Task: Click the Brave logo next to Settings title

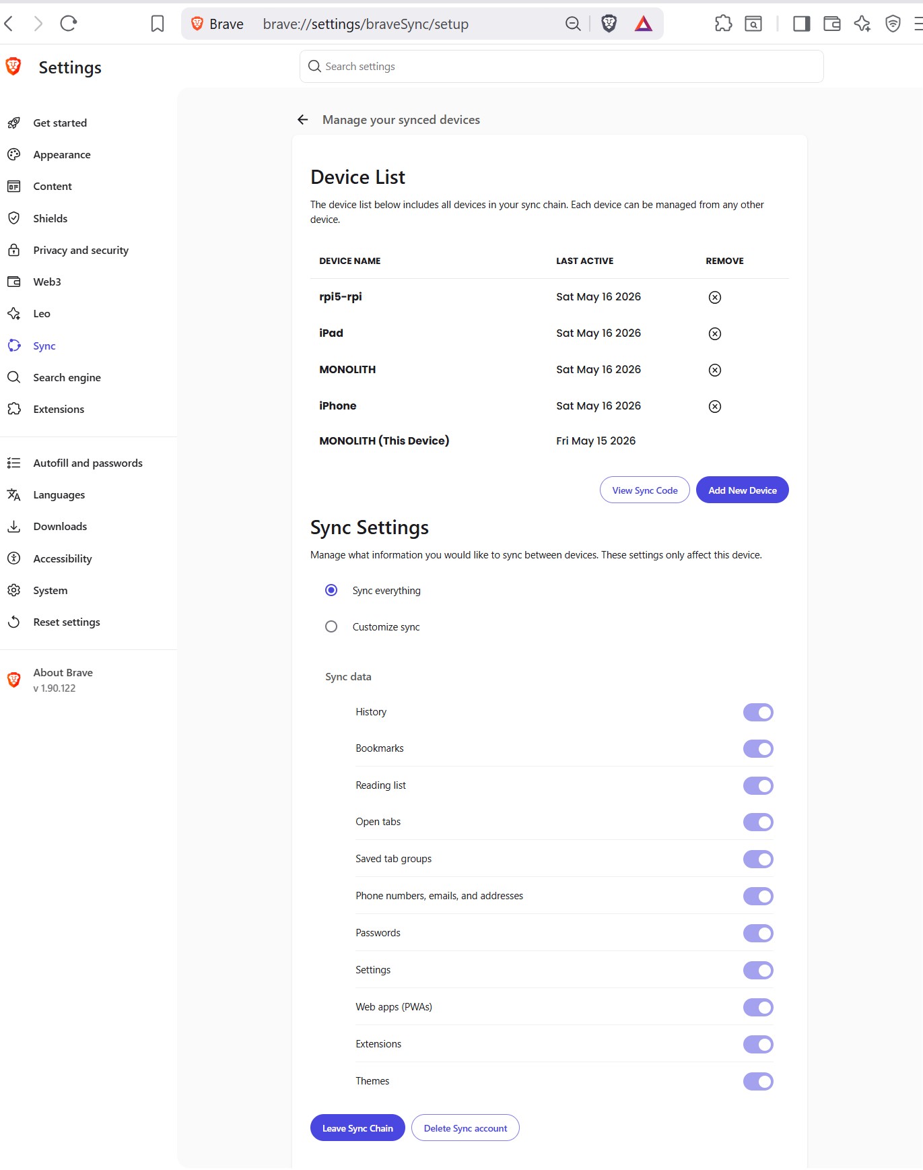Action: tap(13, 67)
